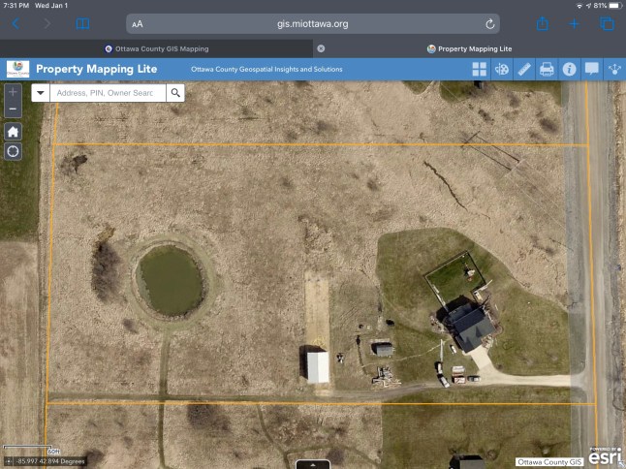Open new tab with plus icon

pos(574,24)
